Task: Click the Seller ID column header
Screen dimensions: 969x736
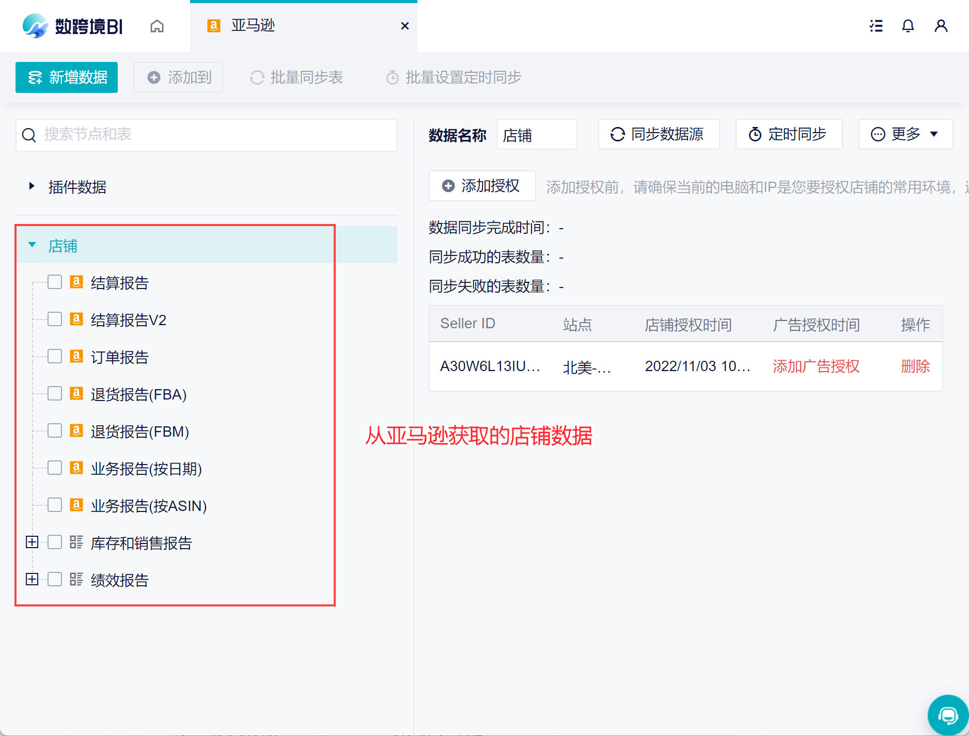Action: [x=467, y=324]
